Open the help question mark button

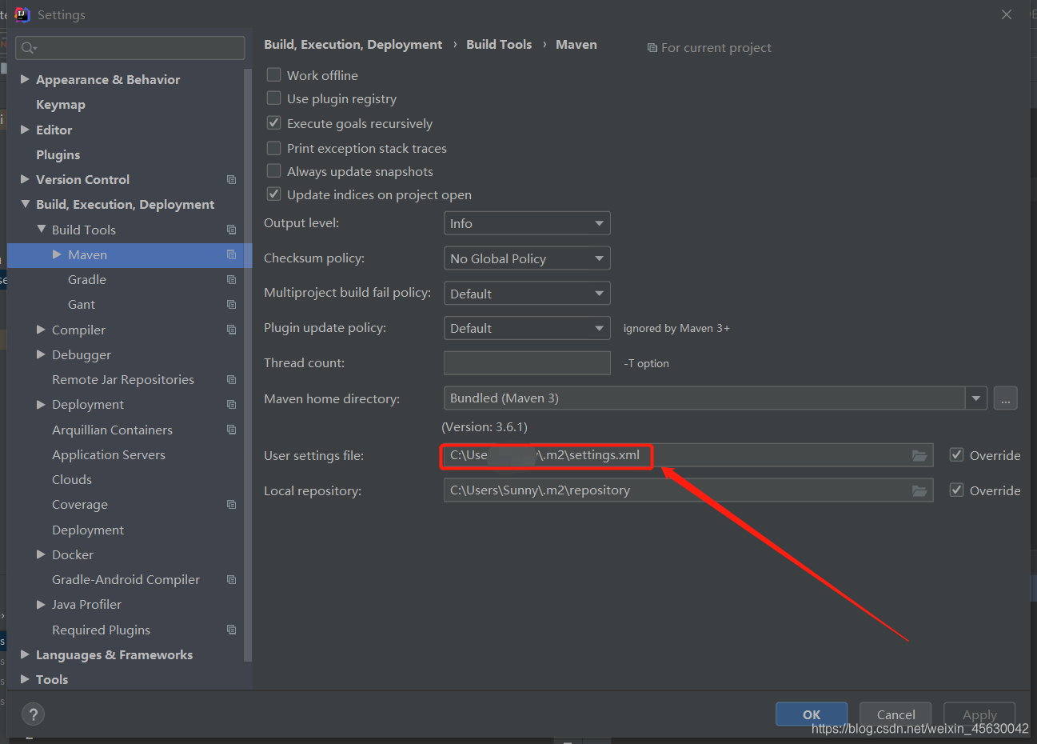tap(33, 714)
